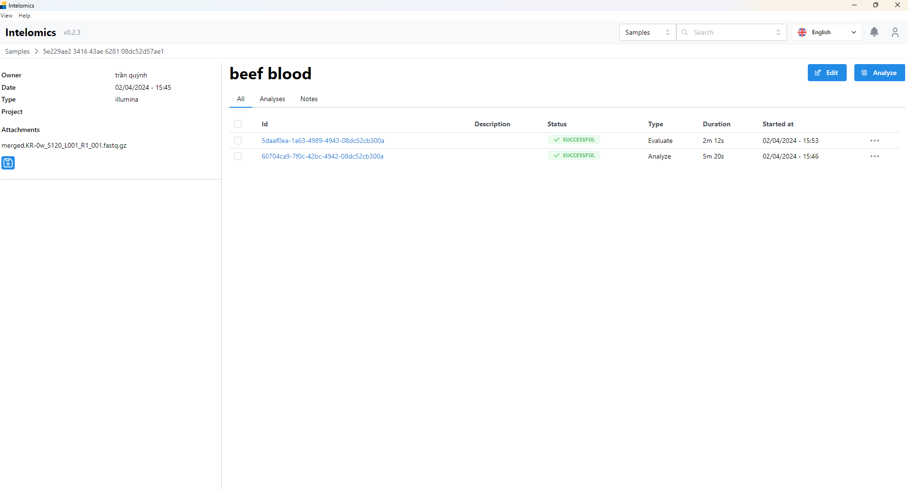Switch to the Analyses tab

tap(272, 99)
